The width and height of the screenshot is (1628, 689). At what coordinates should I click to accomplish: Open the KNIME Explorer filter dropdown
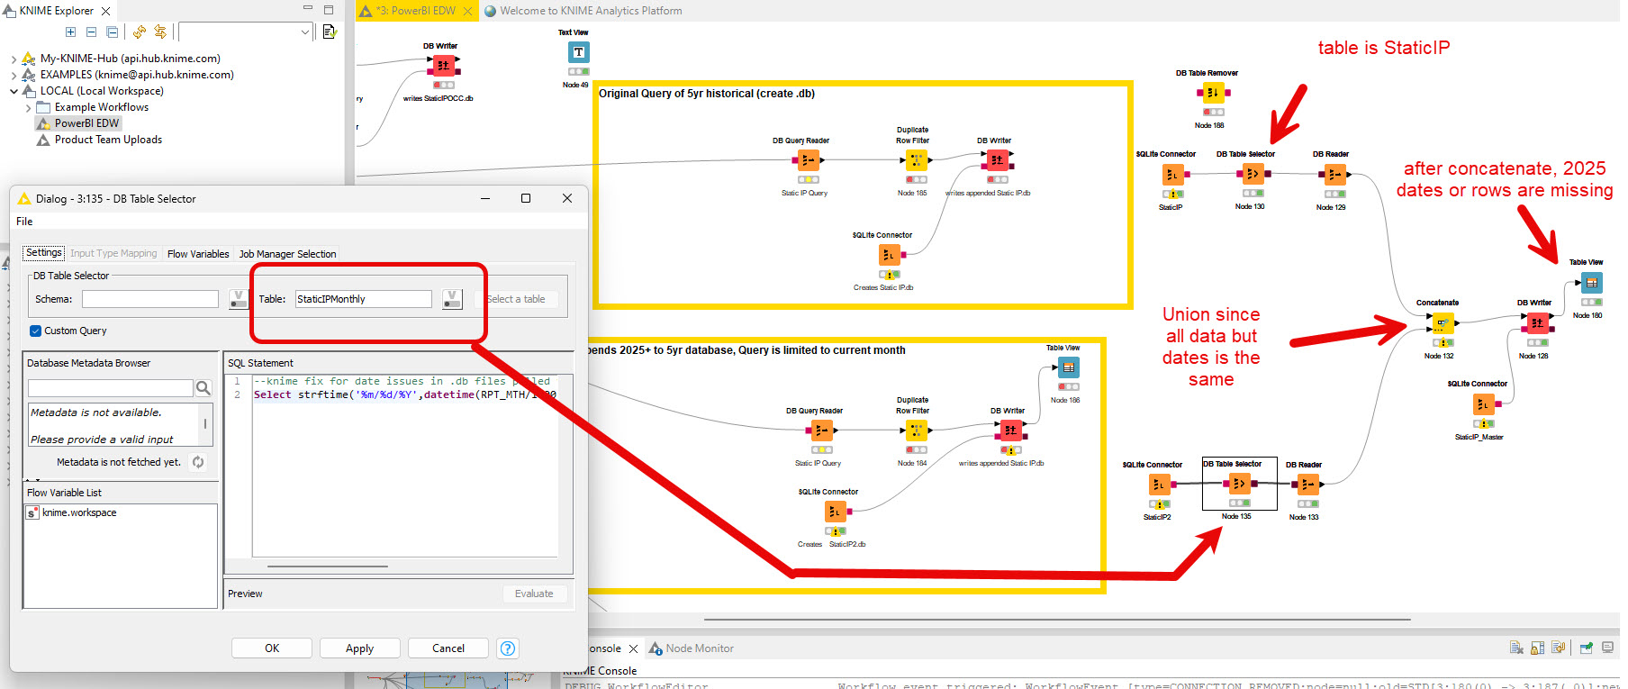pos(304,32)
